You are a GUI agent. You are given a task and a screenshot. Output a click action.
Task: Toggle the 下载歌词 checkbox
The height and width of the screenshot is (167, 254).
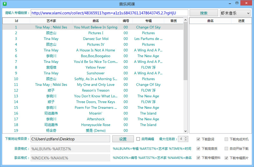[x=198, y=139]
